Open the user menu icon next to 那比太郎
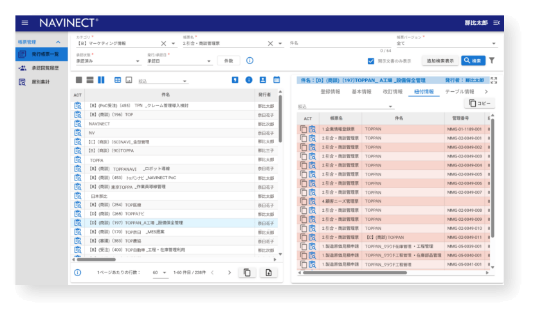The image size is (535, 316). pyautogui.click(x=496, y=23)
